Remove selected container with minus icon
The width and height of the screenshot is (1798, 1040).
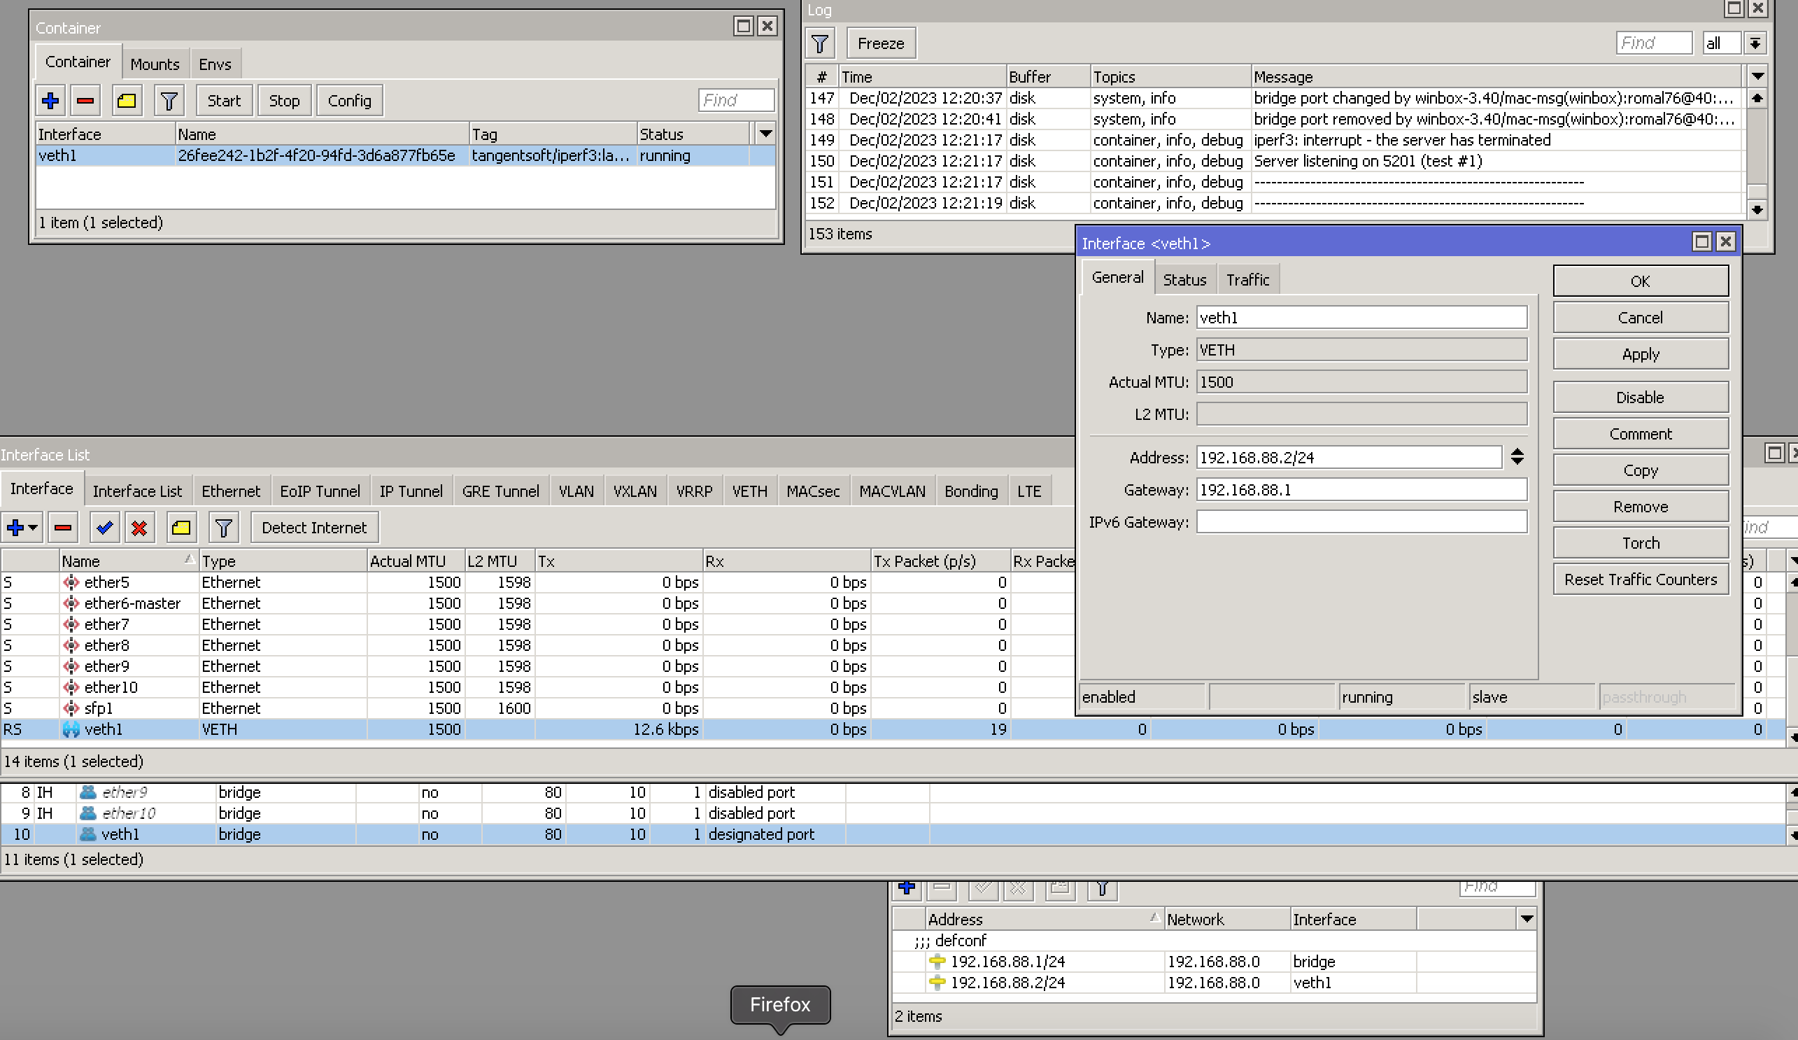click(x=85, y=101)
